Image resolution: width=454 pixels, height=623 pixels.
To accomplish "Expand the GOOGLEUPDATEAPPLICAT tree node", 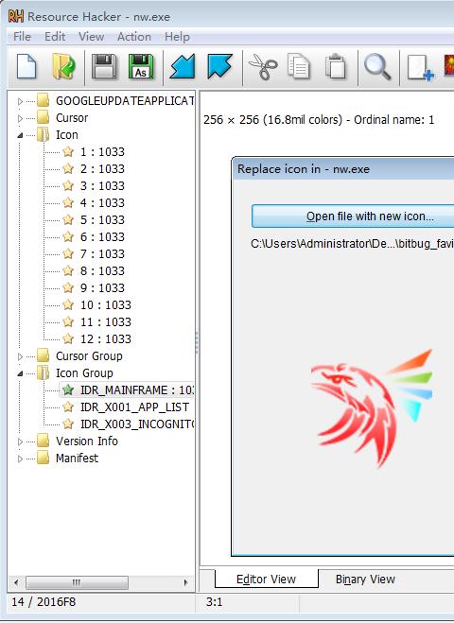I will click(x=20, y=101).
